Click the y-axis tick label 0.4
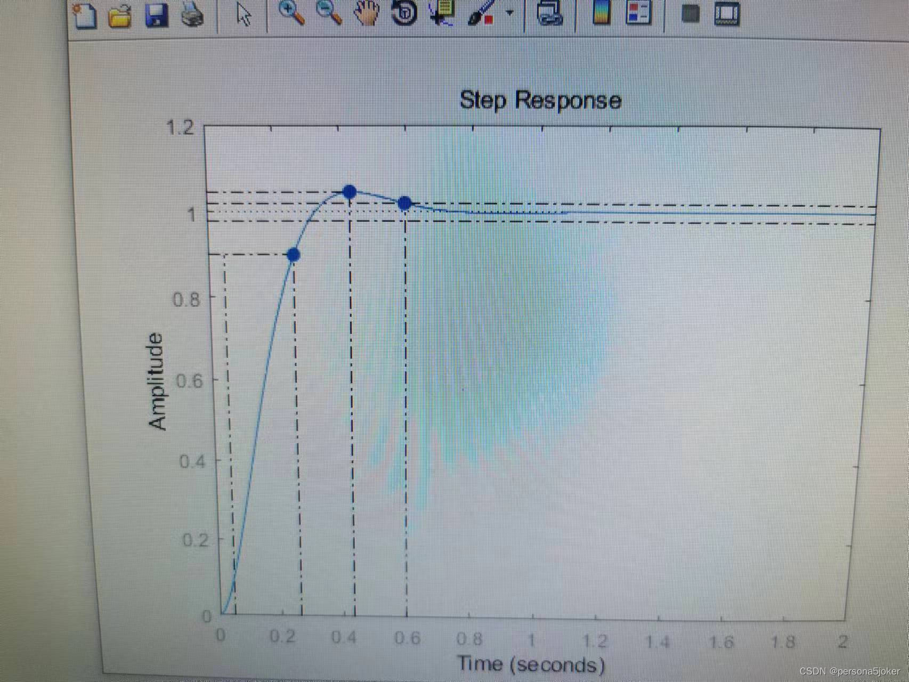This screenshot has height=682, width=909. [x=192, y=461]
